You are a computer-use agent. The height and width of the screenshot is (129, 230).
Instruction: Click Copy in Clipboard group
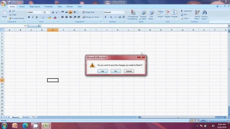(x=13, y=15)
